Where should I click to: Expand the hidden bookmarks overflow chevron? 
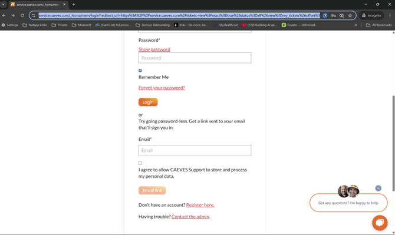click(x=355, y=25)
